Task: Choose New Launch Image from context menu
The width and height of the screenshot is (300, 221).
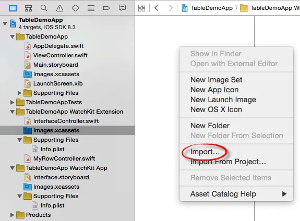Action: (x=236, y=100)
